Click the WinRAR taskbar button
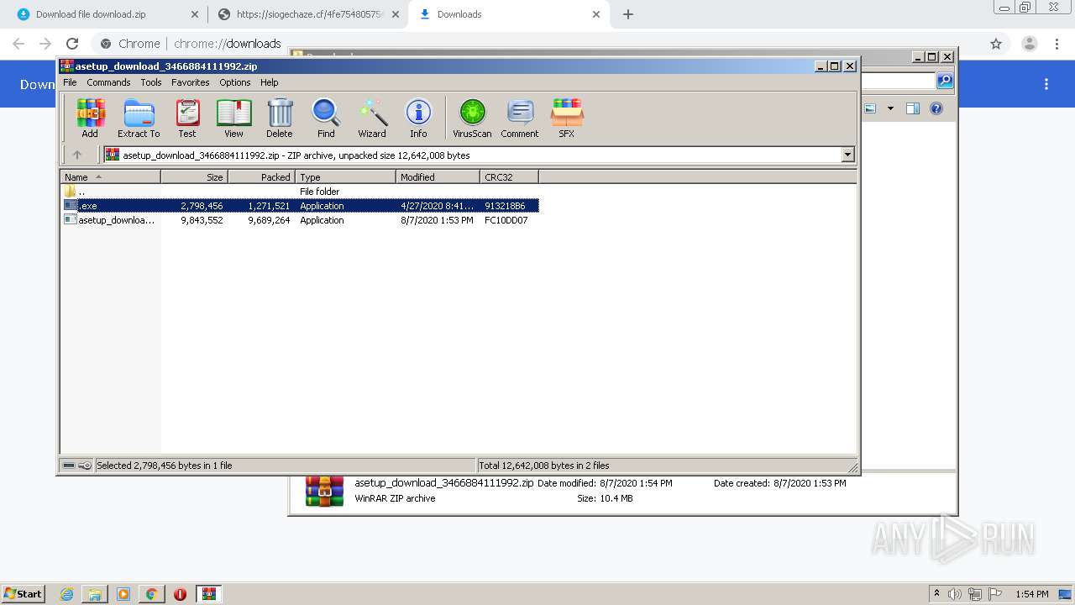The height and width of the screenshot is (605, 1075). (209, 594)
